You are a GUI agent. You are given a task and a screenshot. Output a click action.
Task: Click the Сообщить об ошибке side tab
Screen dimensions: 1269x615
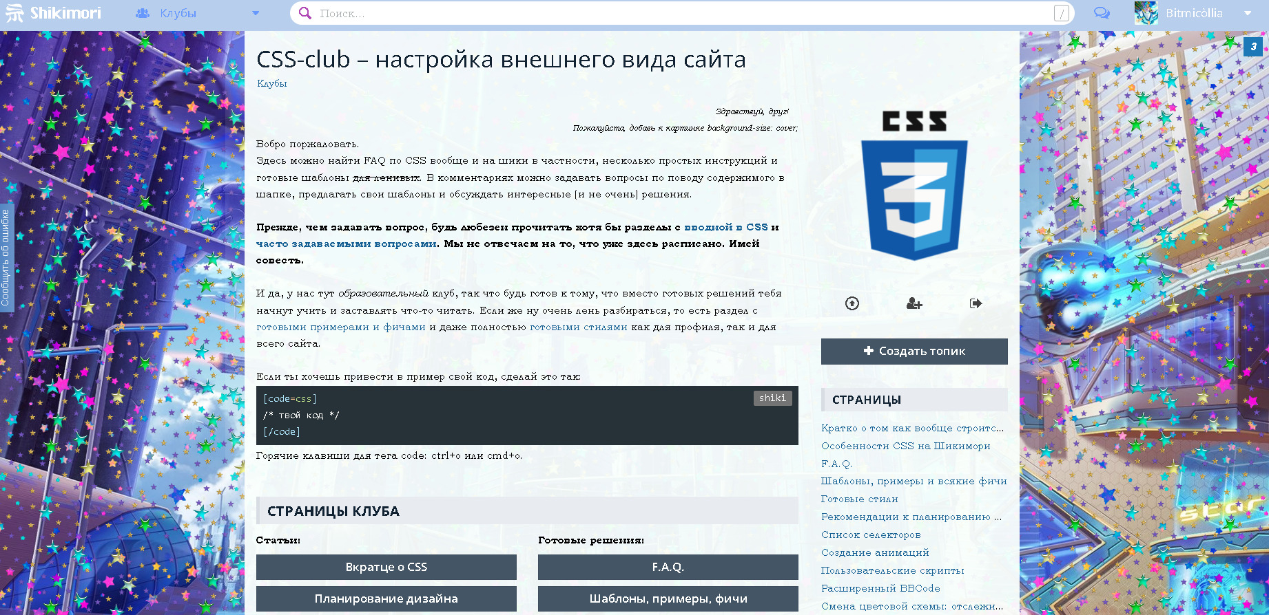click(x=6, y=257)
